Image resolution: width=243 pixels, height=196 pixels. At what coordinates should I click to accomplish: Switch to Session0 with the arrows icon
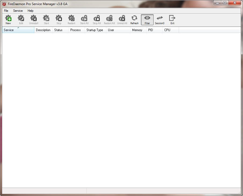(x=159, y=20)
